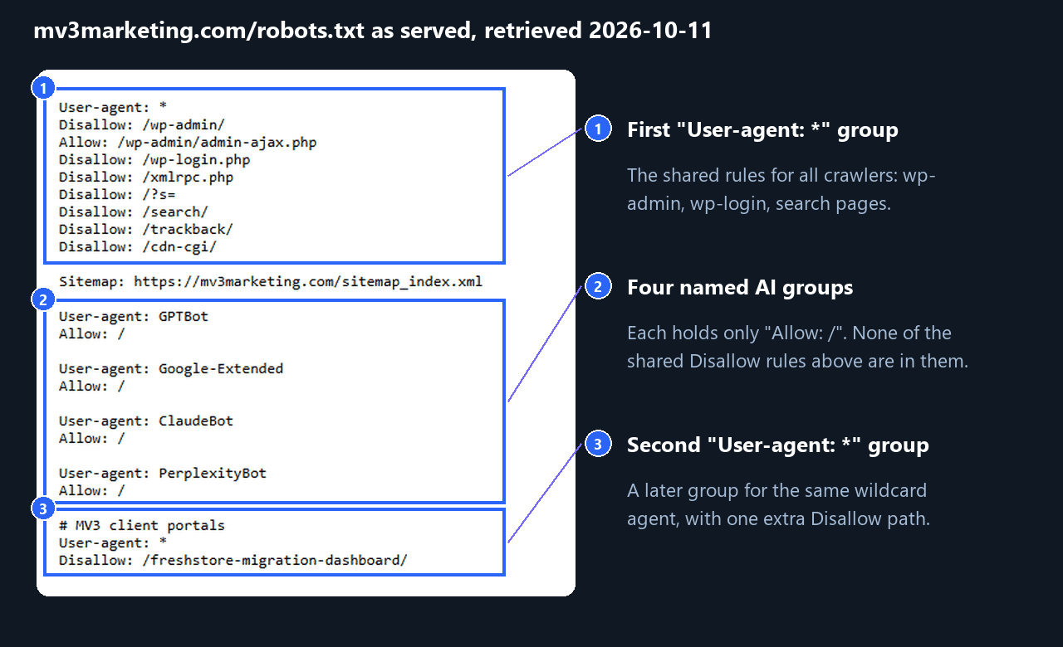Viewport: 1063px width, 647px height.
Task: Click the Sitemap sitemap_index.xml line
Action: tap(271, 281)
